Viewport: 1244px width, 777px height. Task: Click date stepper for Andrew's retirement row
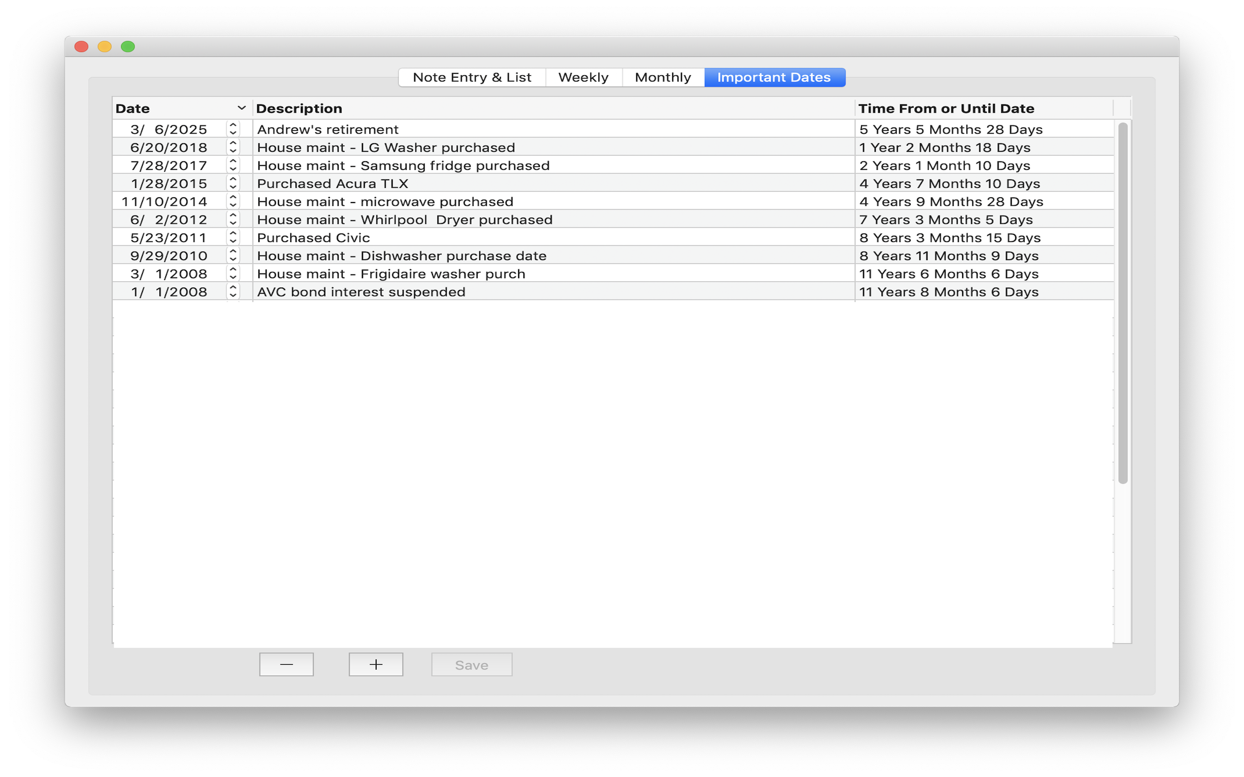[233, 129]
